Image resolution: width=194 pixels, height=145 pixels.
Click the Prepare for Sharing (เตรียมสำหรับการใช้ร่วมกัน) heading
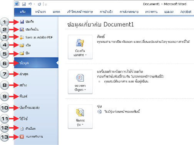pyautogui.click(x=120, y=71)
